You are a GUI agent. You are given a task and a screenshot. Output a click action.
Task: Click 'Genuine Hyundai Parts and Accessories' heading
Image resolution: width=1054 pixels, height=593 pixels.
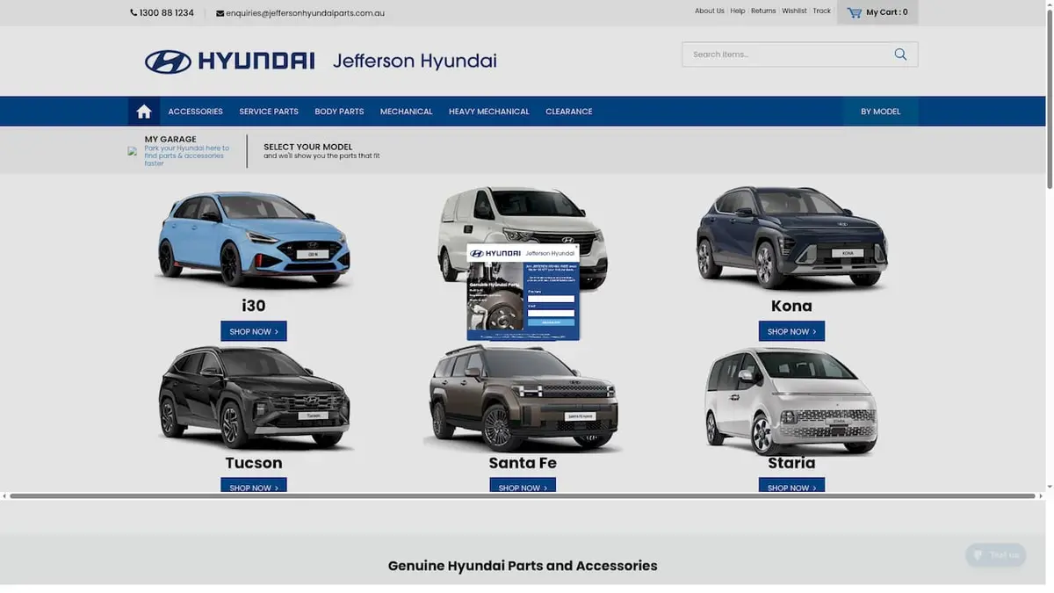[x=523, y=566]
